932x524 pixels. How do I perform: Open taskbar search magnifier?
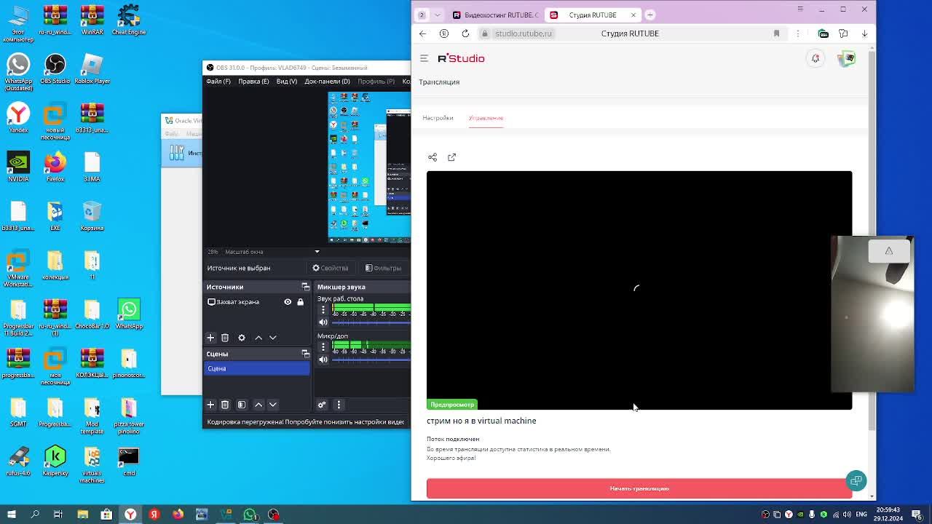[34, 515]
